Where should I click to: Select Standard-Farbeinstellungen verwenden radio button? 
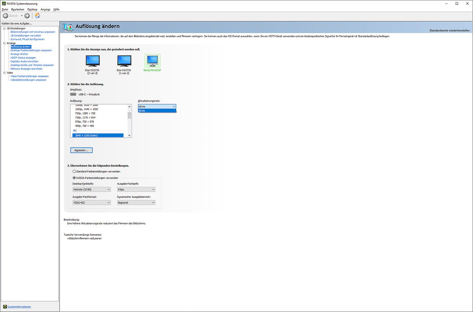pos(74,171)
